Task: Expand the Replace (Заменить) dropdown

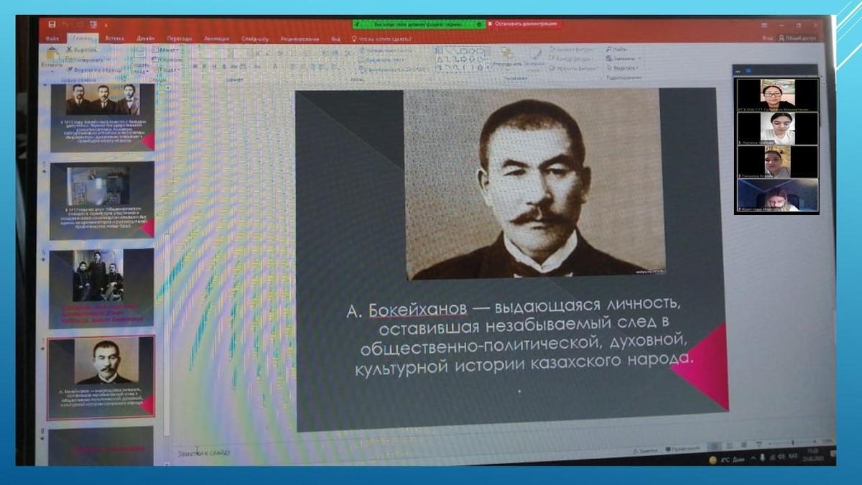Action: click(x=624, y=58)
